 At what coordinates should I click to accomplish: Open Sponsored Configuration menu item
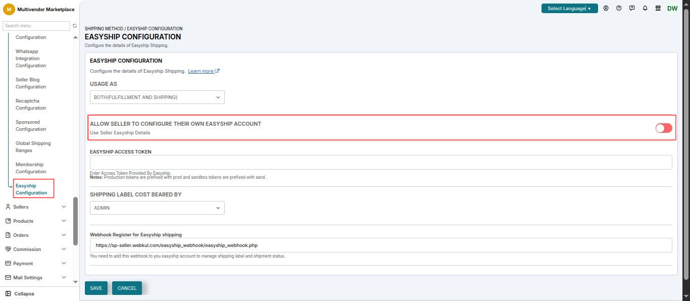point(31,126)
